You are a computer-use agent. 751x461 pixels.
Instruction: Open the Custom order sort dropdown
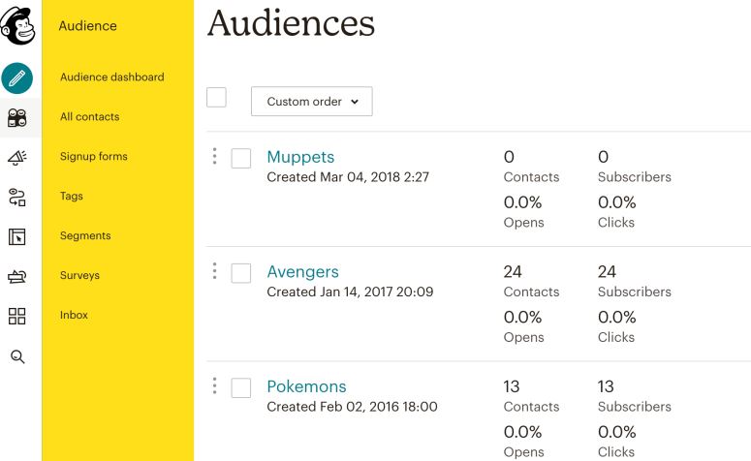pyautogui.click(x=312, y=101)
